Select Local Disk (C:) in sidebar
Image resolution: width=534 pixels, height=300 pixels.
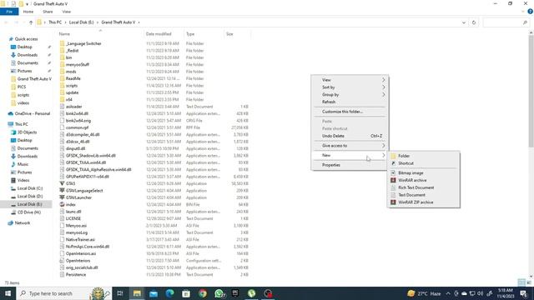click(x=30, y=188)
